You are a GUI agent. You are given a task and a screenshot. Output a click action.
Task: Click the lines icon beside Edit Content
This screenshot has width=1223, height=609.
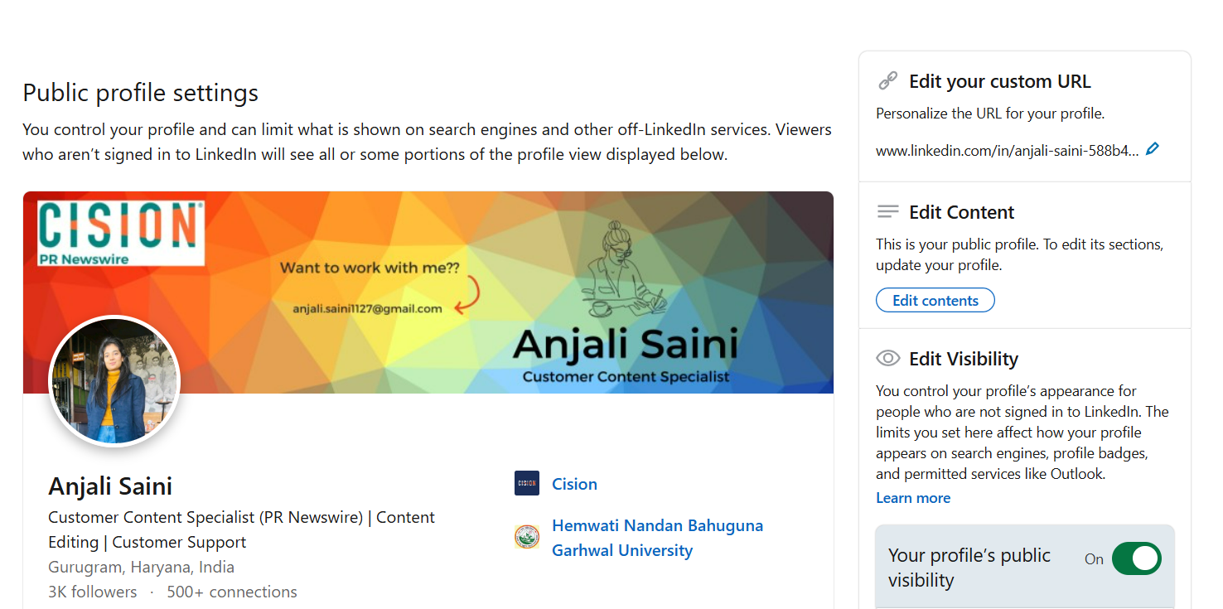[887, 211]
